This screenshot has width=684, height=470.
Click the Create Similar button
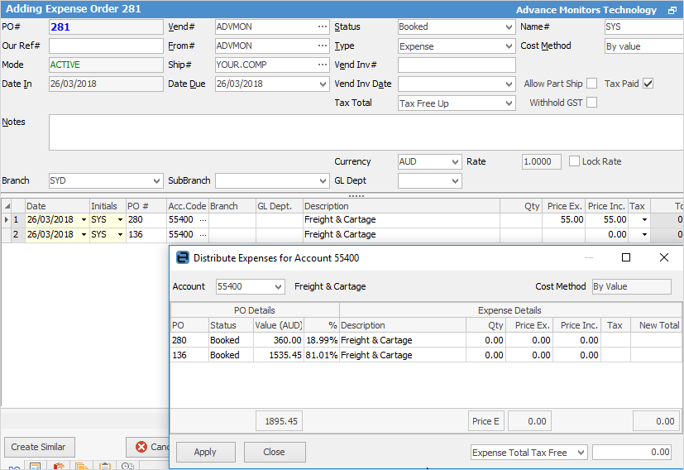(x=39, y=447)
